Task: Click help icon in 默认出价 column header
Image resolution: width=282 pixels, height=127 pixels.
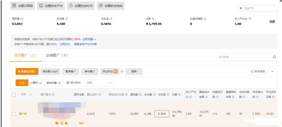Action: pos(99,94)
